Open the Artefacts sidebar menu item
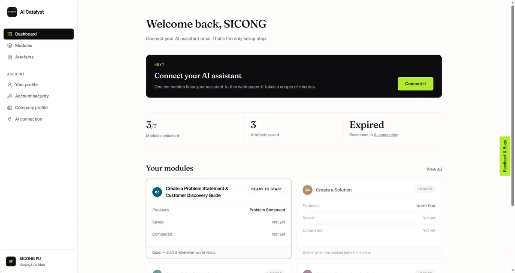The width and height of the screenshot is (515, 273). click(39, 57)
